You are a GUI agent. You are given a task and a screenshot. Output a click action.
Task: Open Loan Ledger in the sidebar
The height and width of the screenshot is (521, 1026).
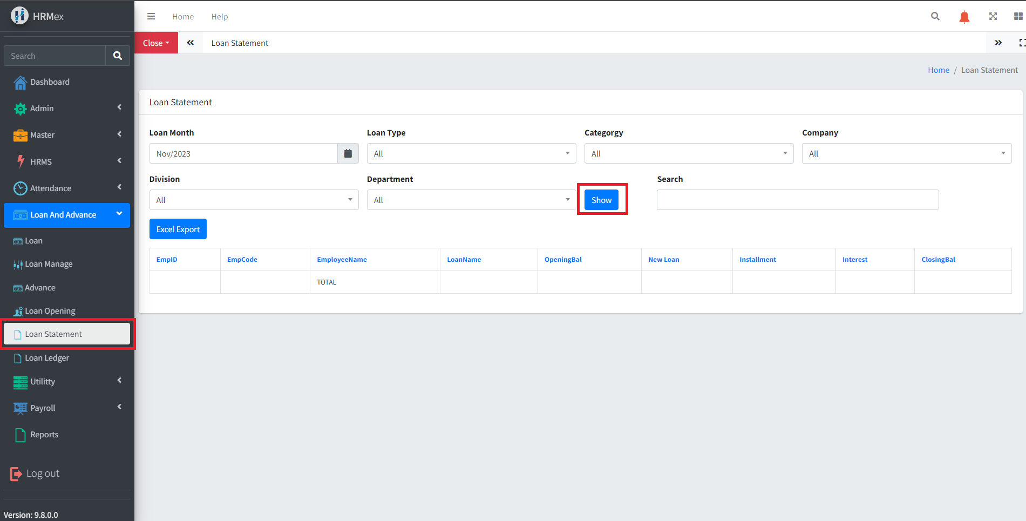pos(47,358)
